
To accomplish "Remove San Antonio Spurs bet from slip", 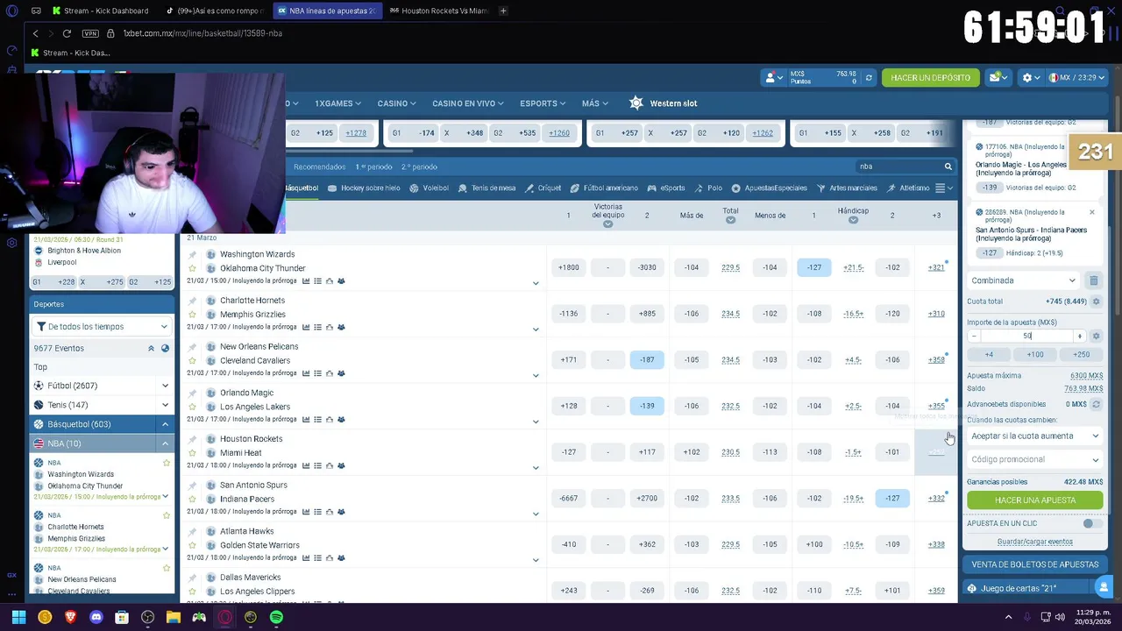I will [x=1091, y=212].
